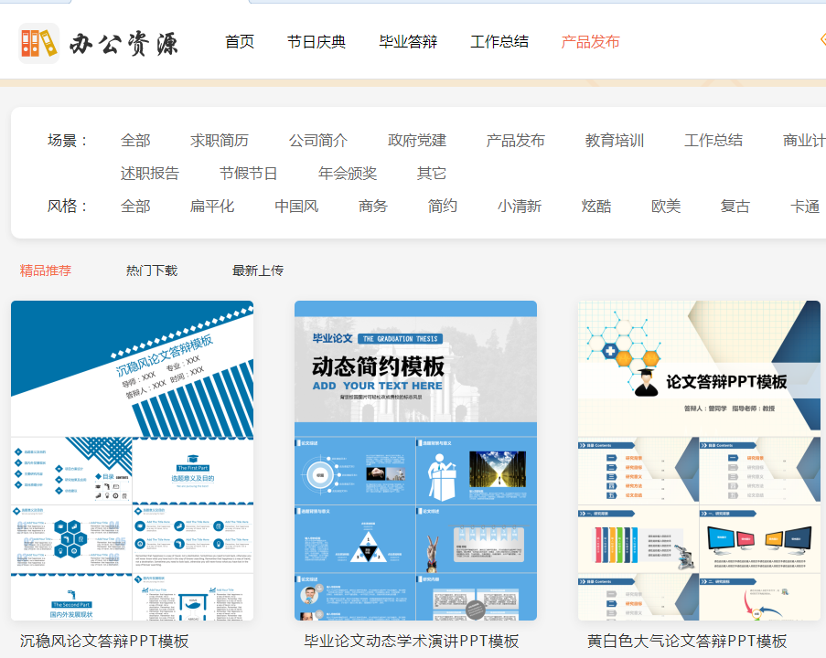Filter scene by 节假节日
This screenshot has height=658, width=826.
[x=248, y=174]
